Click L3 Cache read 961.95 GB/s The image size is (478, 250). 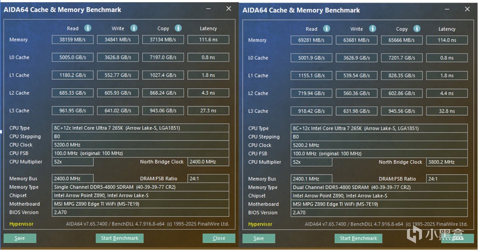point(72,111)
